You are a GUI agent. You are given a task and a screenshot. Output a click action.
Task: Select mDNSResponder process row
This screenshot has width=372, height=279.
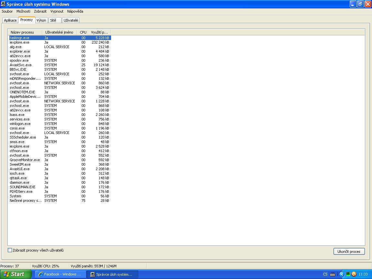point(60,78)
